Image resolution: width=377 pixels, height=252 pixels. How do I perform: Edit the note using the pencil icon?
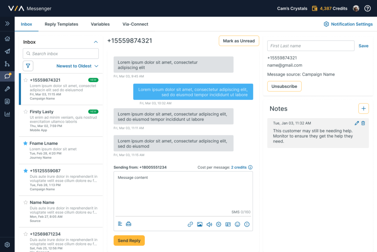pyautogui.click(x=356, y=123)
